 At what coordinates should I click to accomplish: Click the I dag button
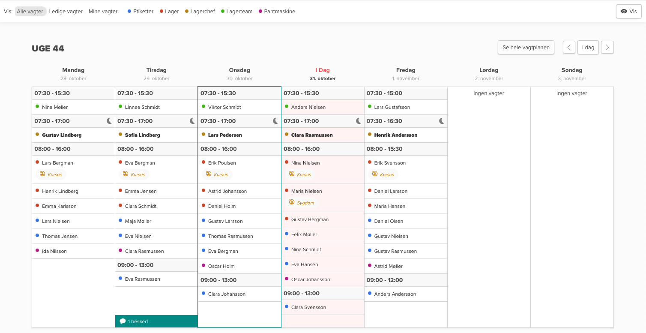(x=588, y=48)
